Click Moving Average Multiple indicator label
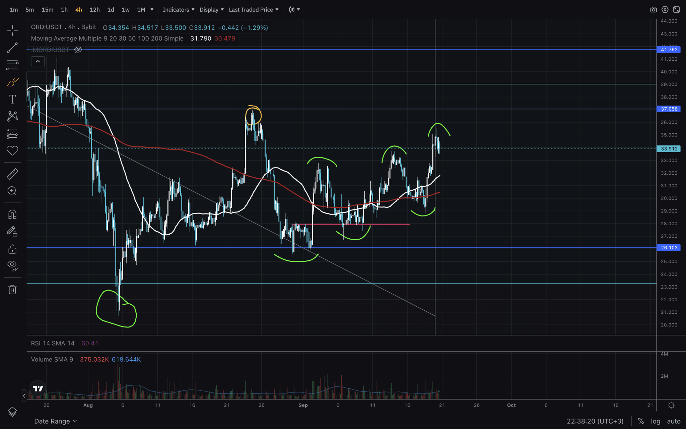 pos(107,39)
